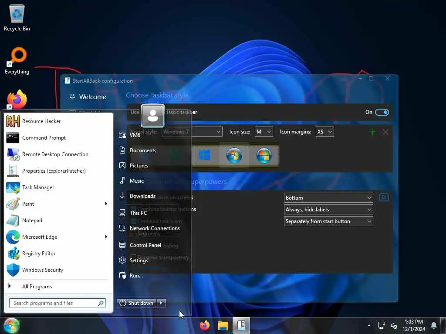
Task: Open Paint application
Action: pyautogui.click(x=54, y=204)
